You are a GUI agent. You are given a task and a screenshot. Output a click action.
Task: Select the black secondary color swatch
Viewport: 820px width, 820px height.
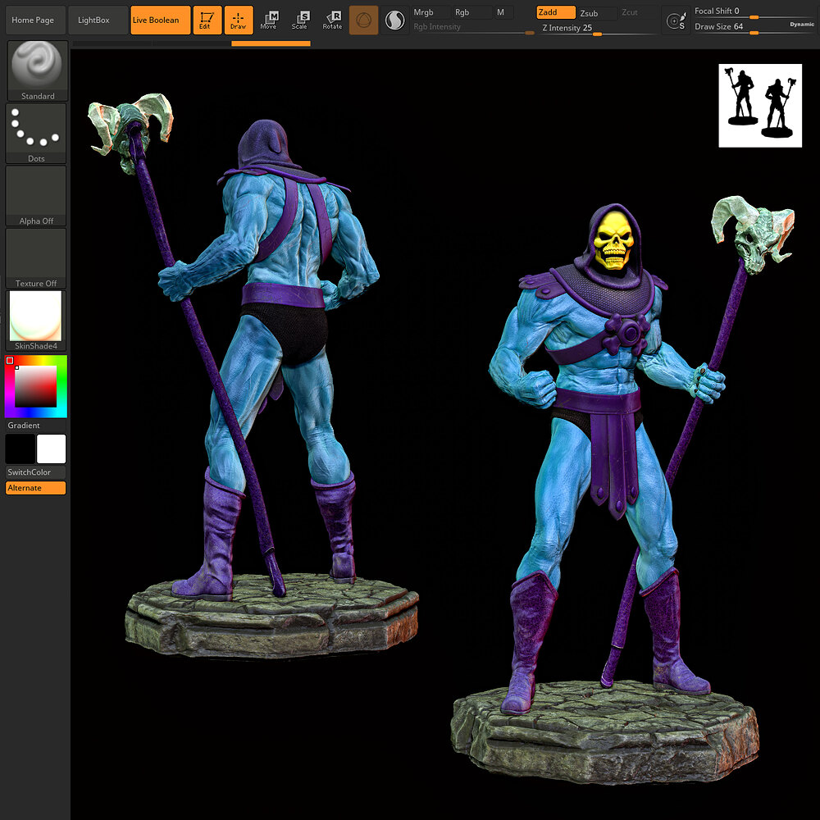point(20,449)
